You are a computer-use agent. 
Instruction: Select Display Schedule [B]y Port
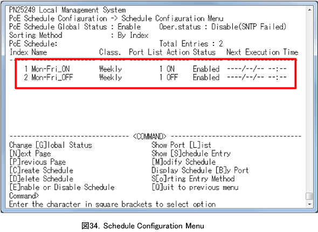[200, 170]
